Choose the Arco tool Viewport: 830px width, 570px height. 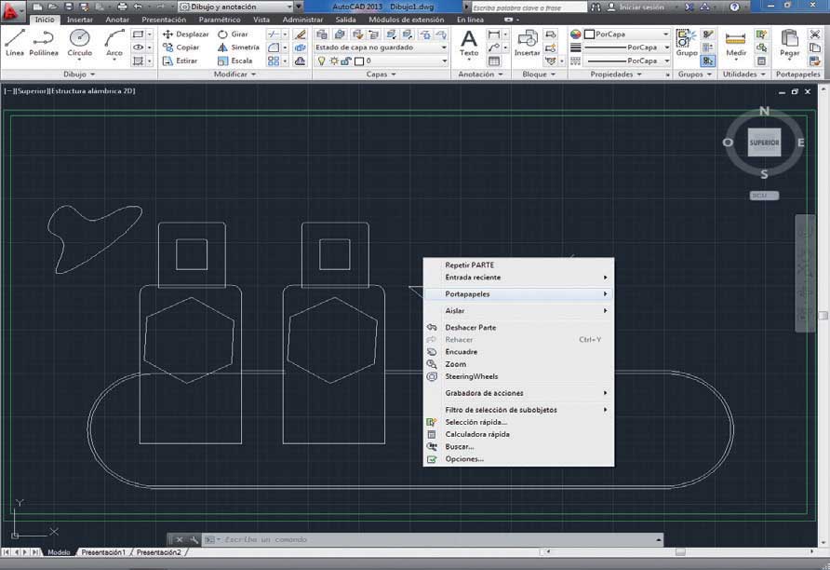click(114, 42)
